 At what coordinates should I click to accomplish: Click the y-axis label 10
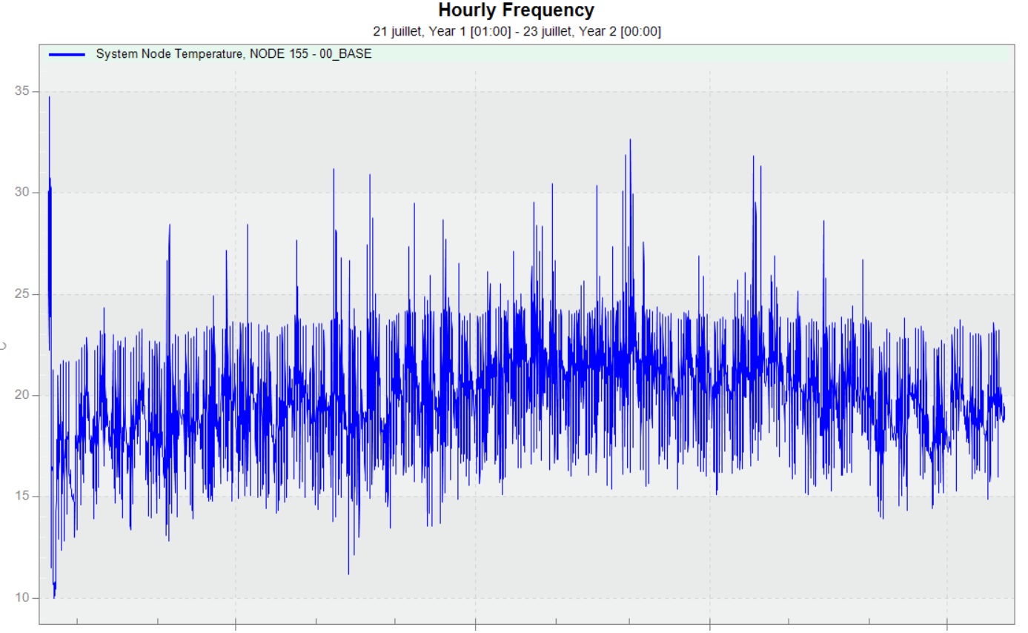(x=21, y=598)
